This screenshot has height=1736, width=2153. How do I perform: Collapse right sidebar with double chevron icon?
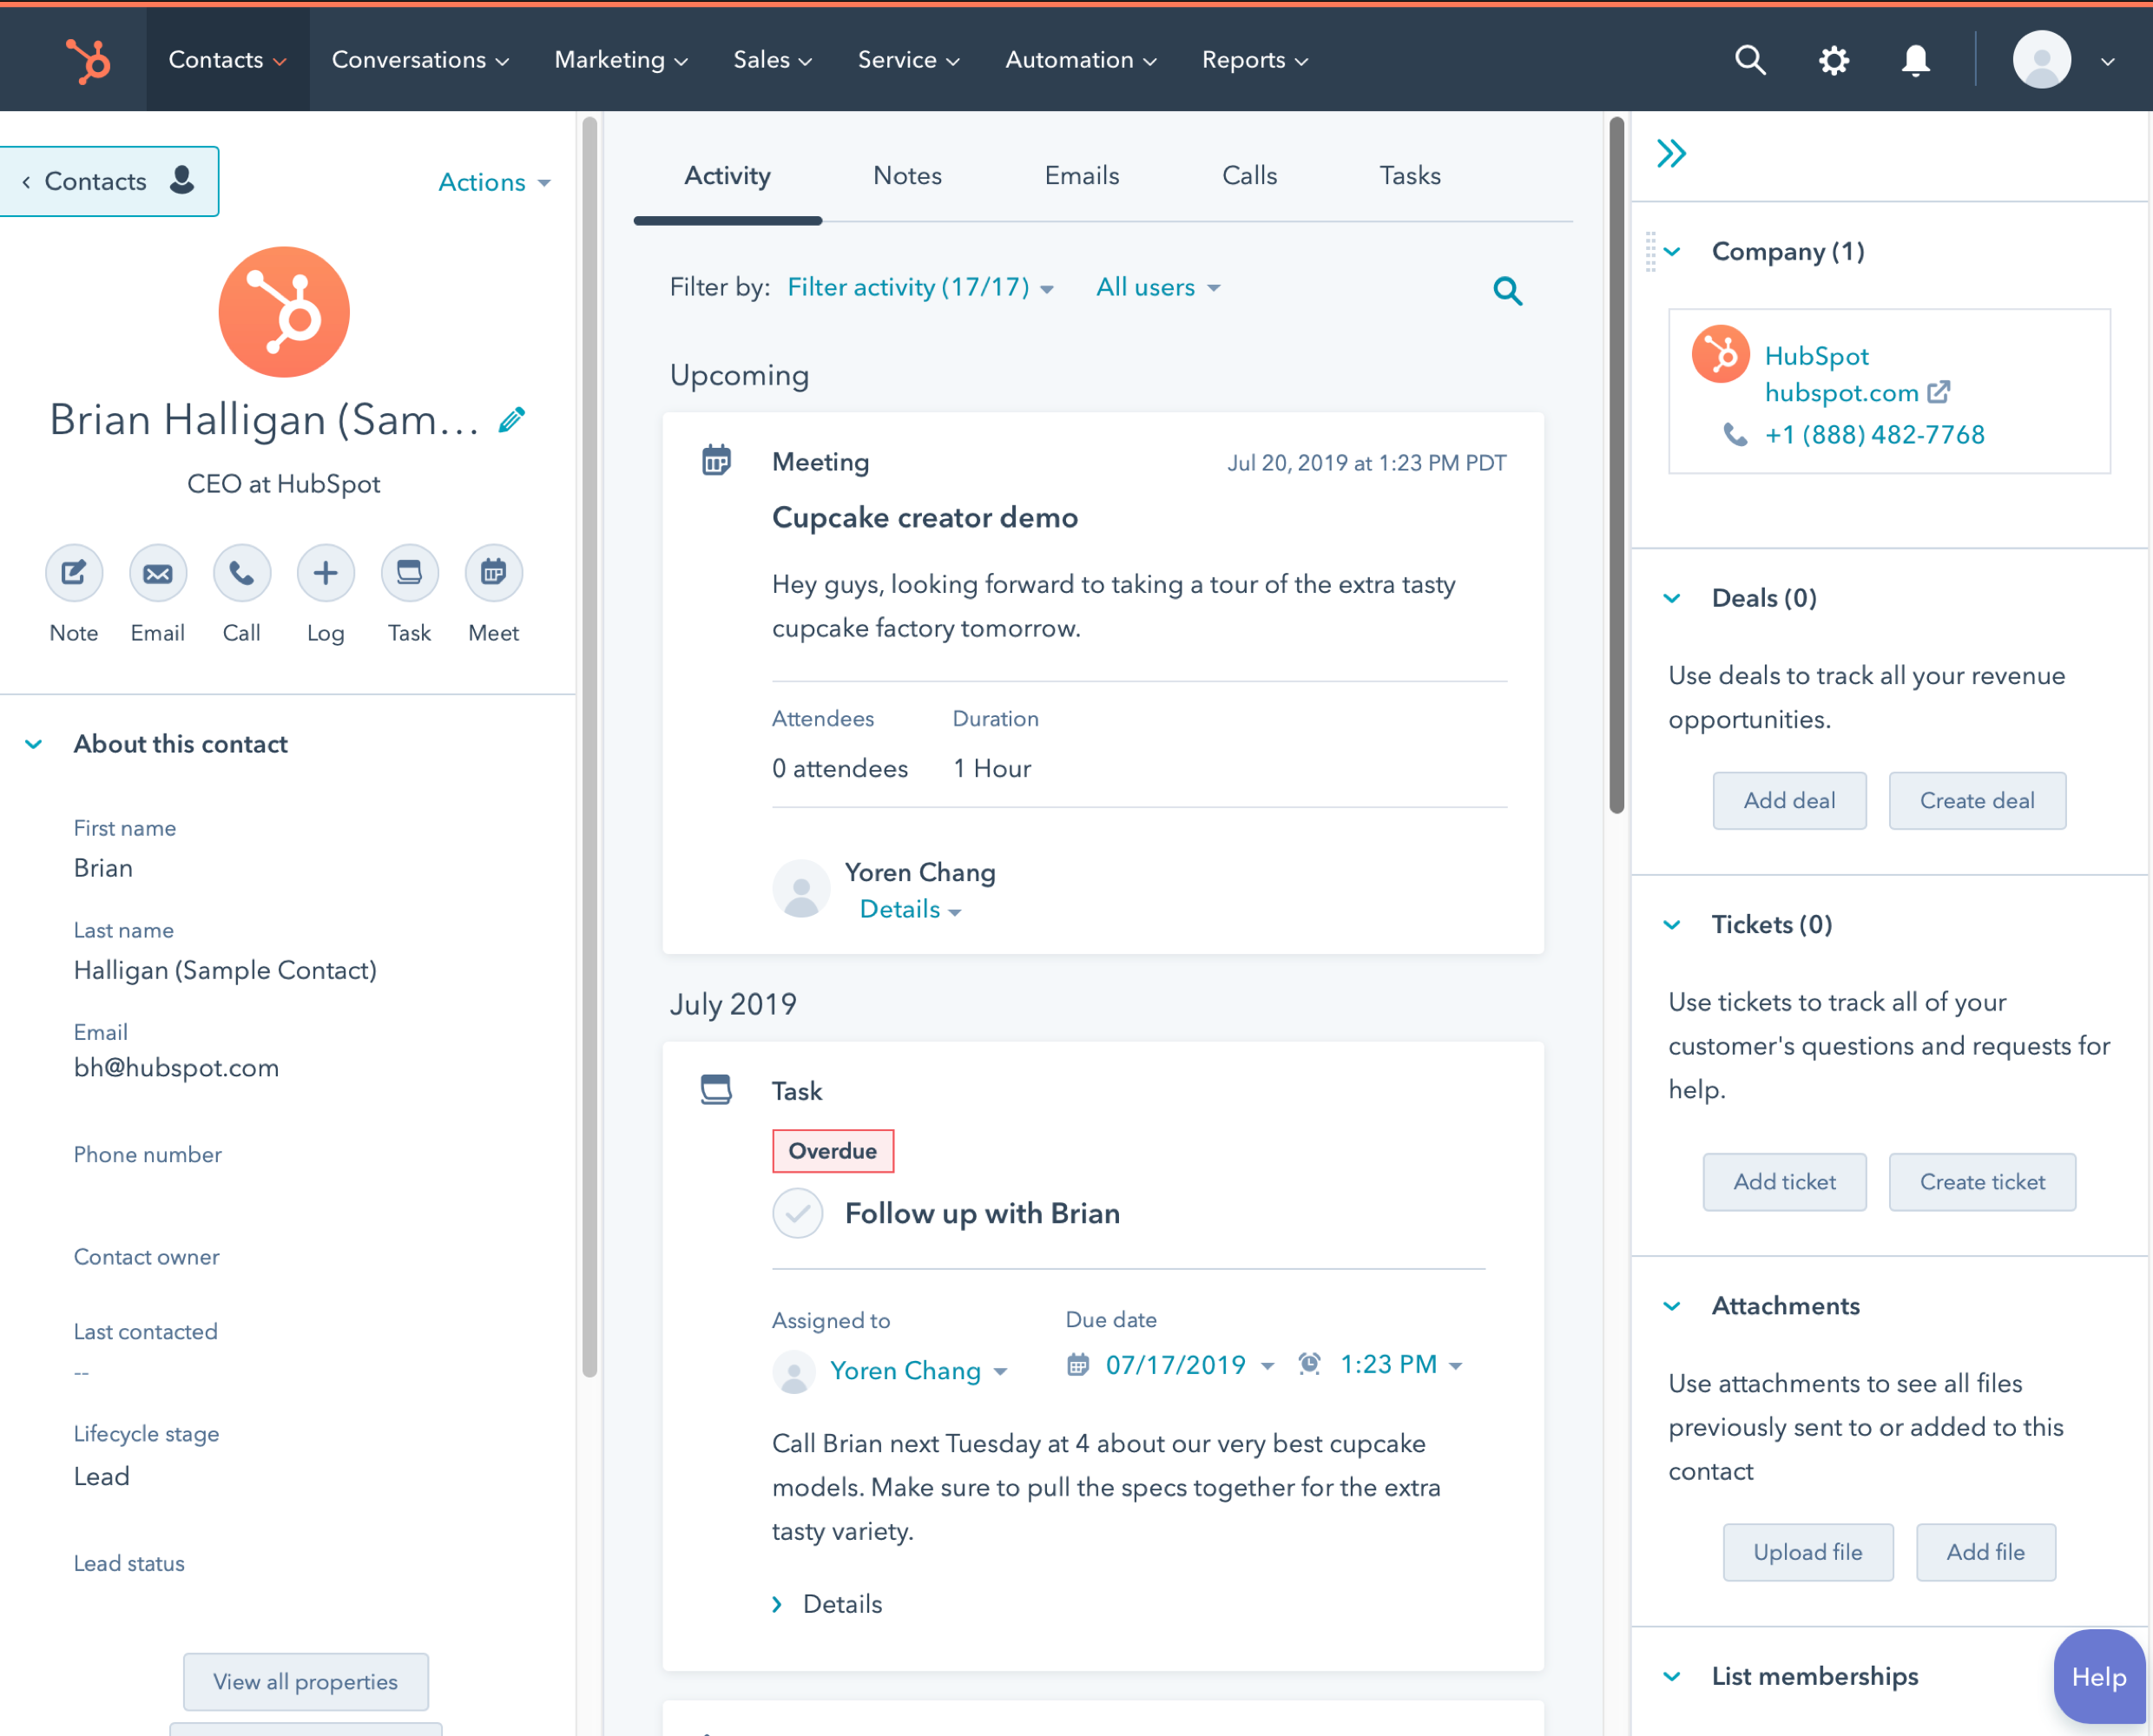pyautogui.click(x=1671, y=154)
